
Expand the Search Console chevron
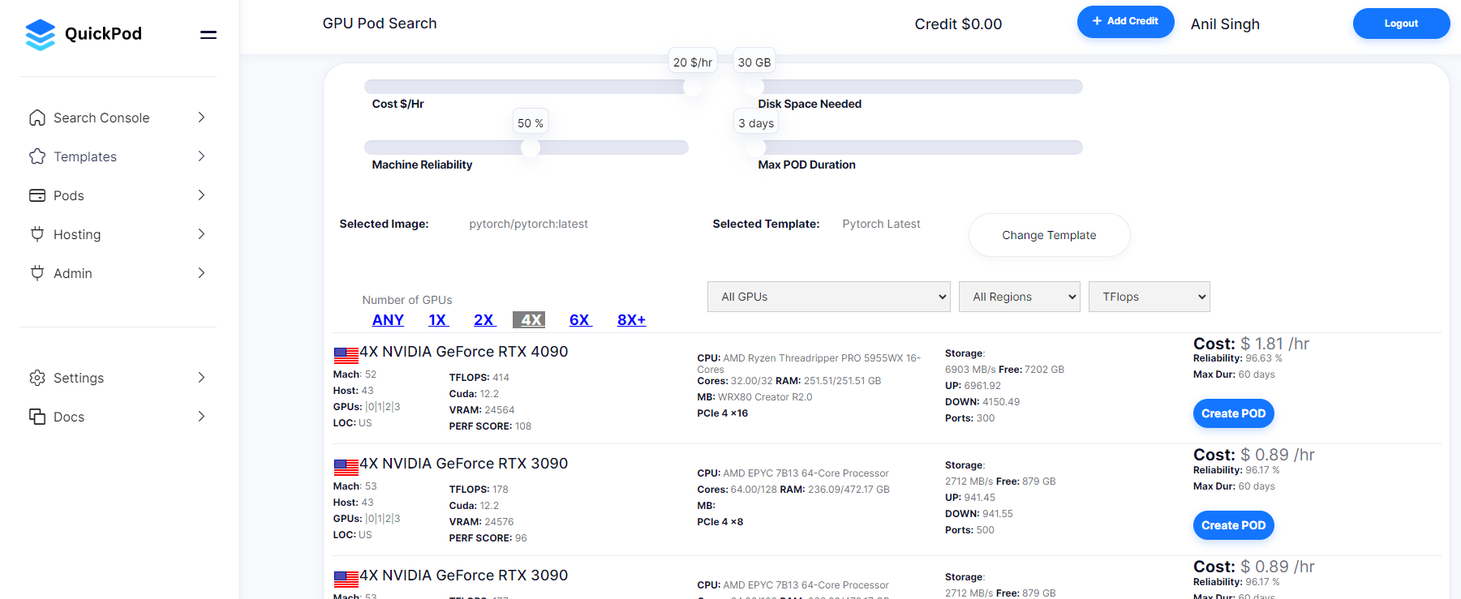(201, 118)
